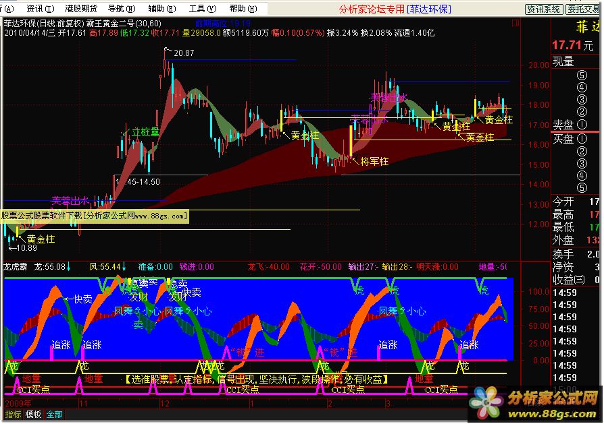
Task: Click the 最低 row in quote panel
Action: [x=576, y=226]
